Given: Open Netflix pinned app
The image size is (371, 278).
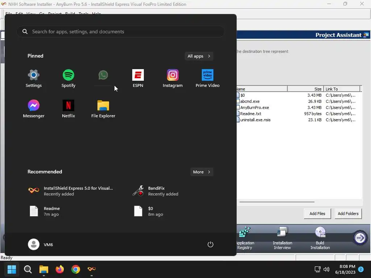Looking at the screenshot, I should [68, 109].
